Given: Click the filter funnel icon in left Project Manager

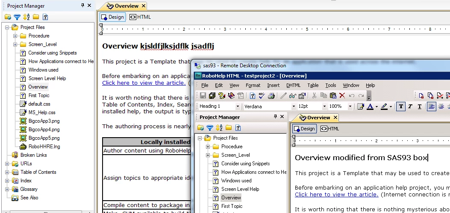Looking at the screenshot, I should (17, 17).
